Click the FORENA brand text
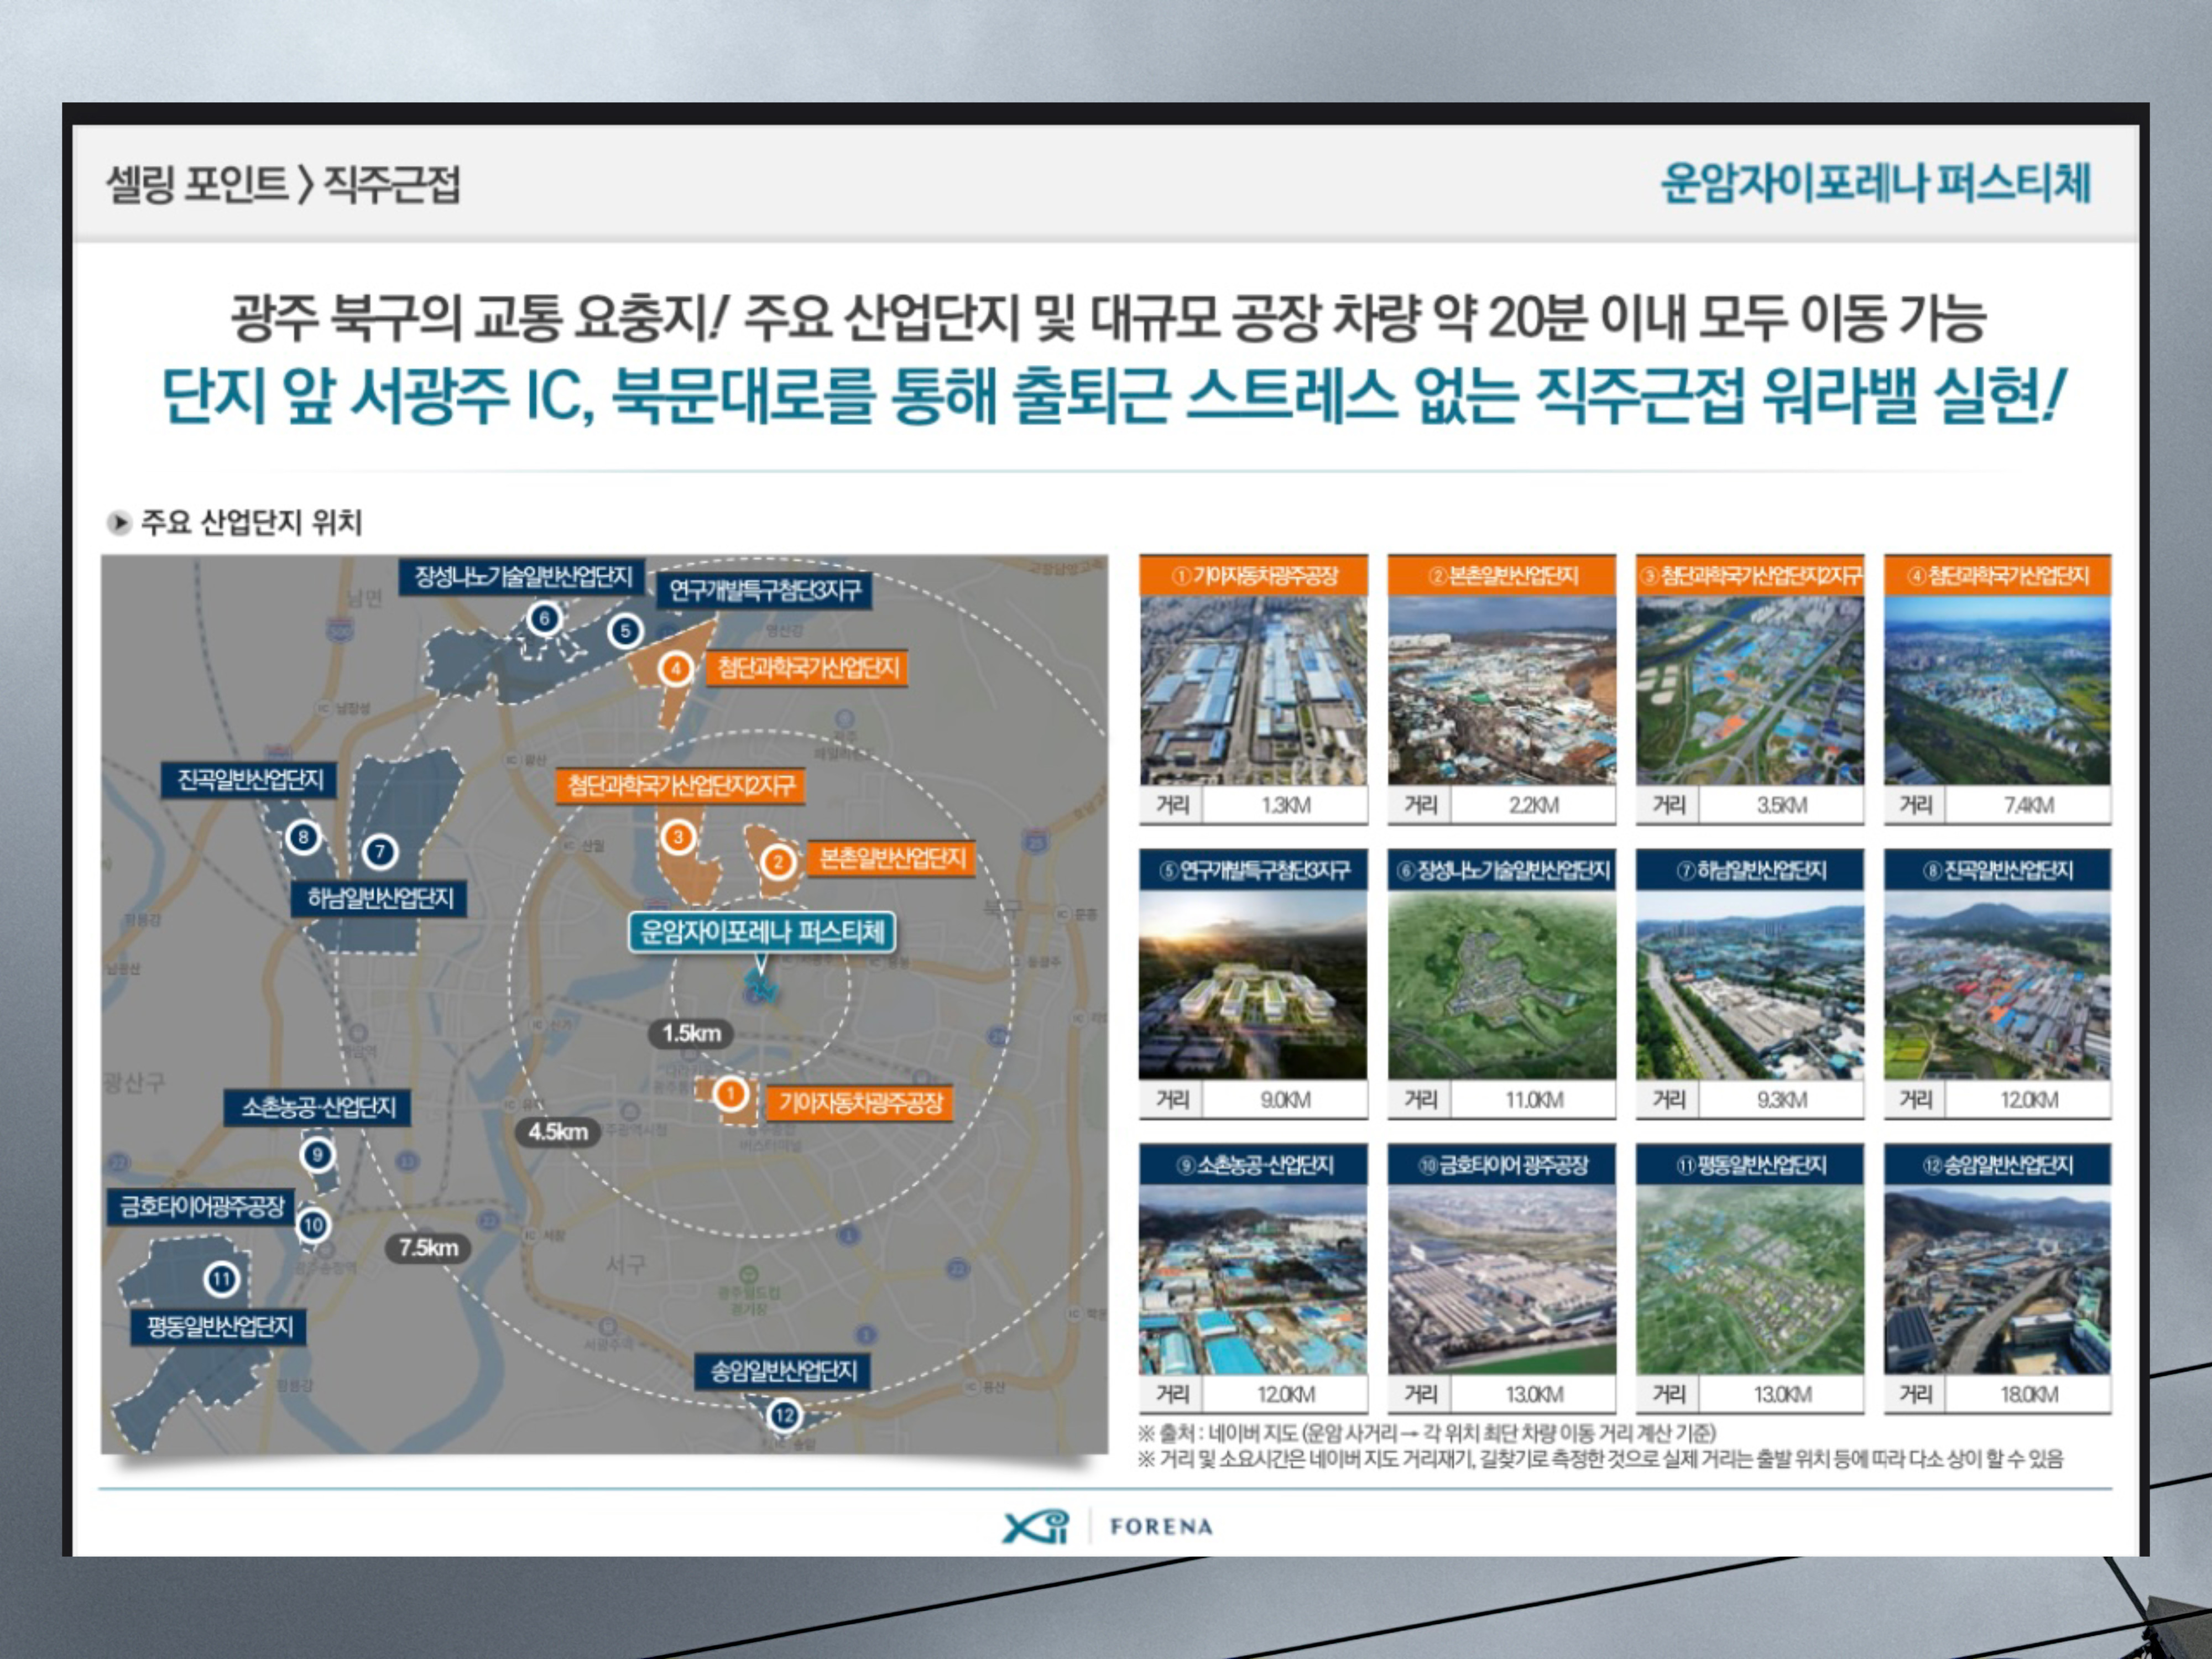Screen dimensions: 2212x1659 (1161, 1527)
